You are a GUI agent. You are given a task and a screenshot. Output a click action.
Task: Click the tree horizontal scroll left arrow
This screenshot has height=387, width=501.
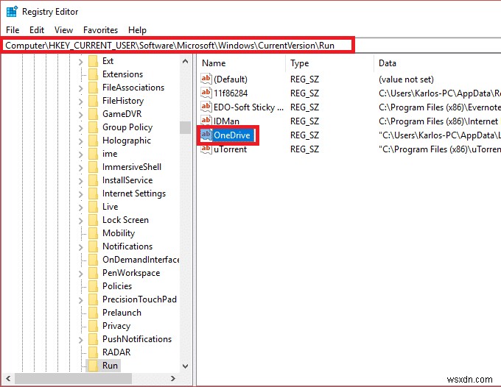point(8,379)
